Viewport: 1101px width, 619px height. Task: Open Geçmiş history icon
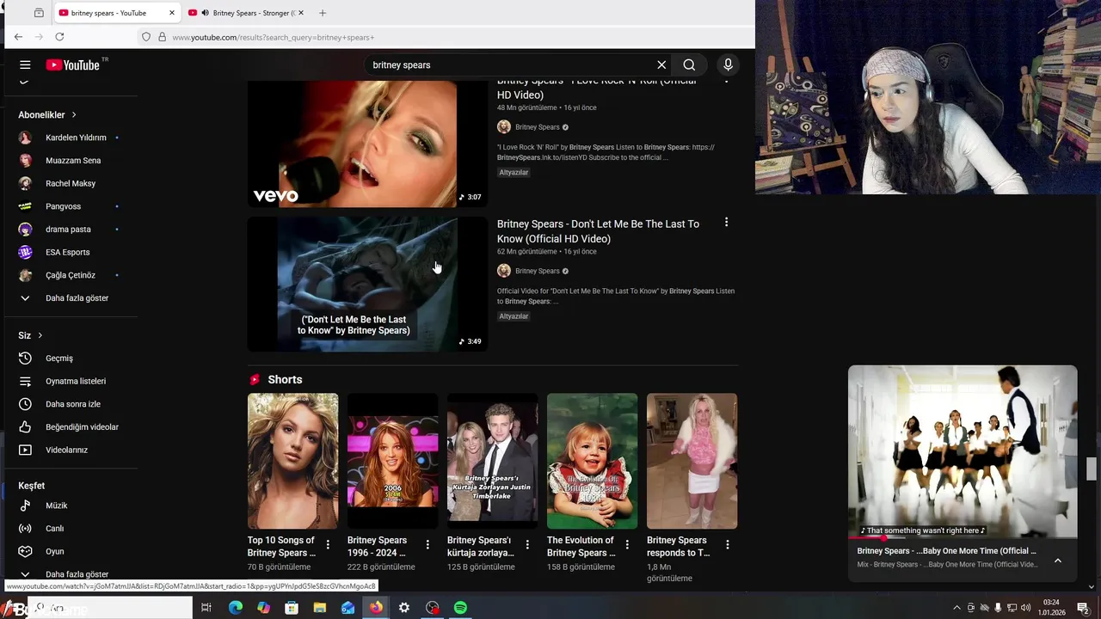click(25, 359)
